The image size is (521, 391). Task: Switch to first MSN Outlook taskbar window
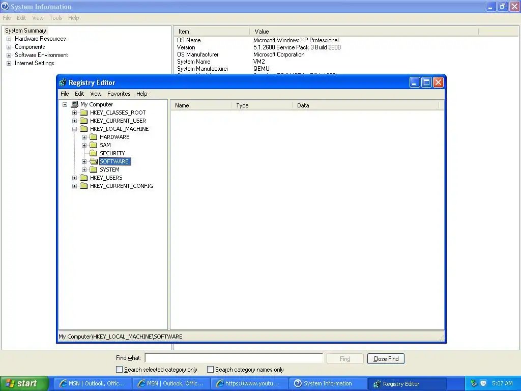93,384
